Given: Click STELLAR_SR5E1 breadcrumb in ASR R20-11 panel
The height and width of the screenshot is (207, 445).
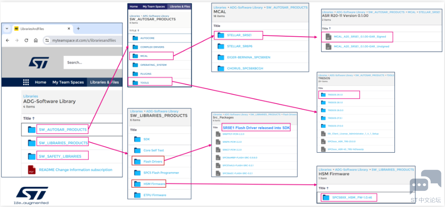Looking at the screenshot, I should click(429, 13).
